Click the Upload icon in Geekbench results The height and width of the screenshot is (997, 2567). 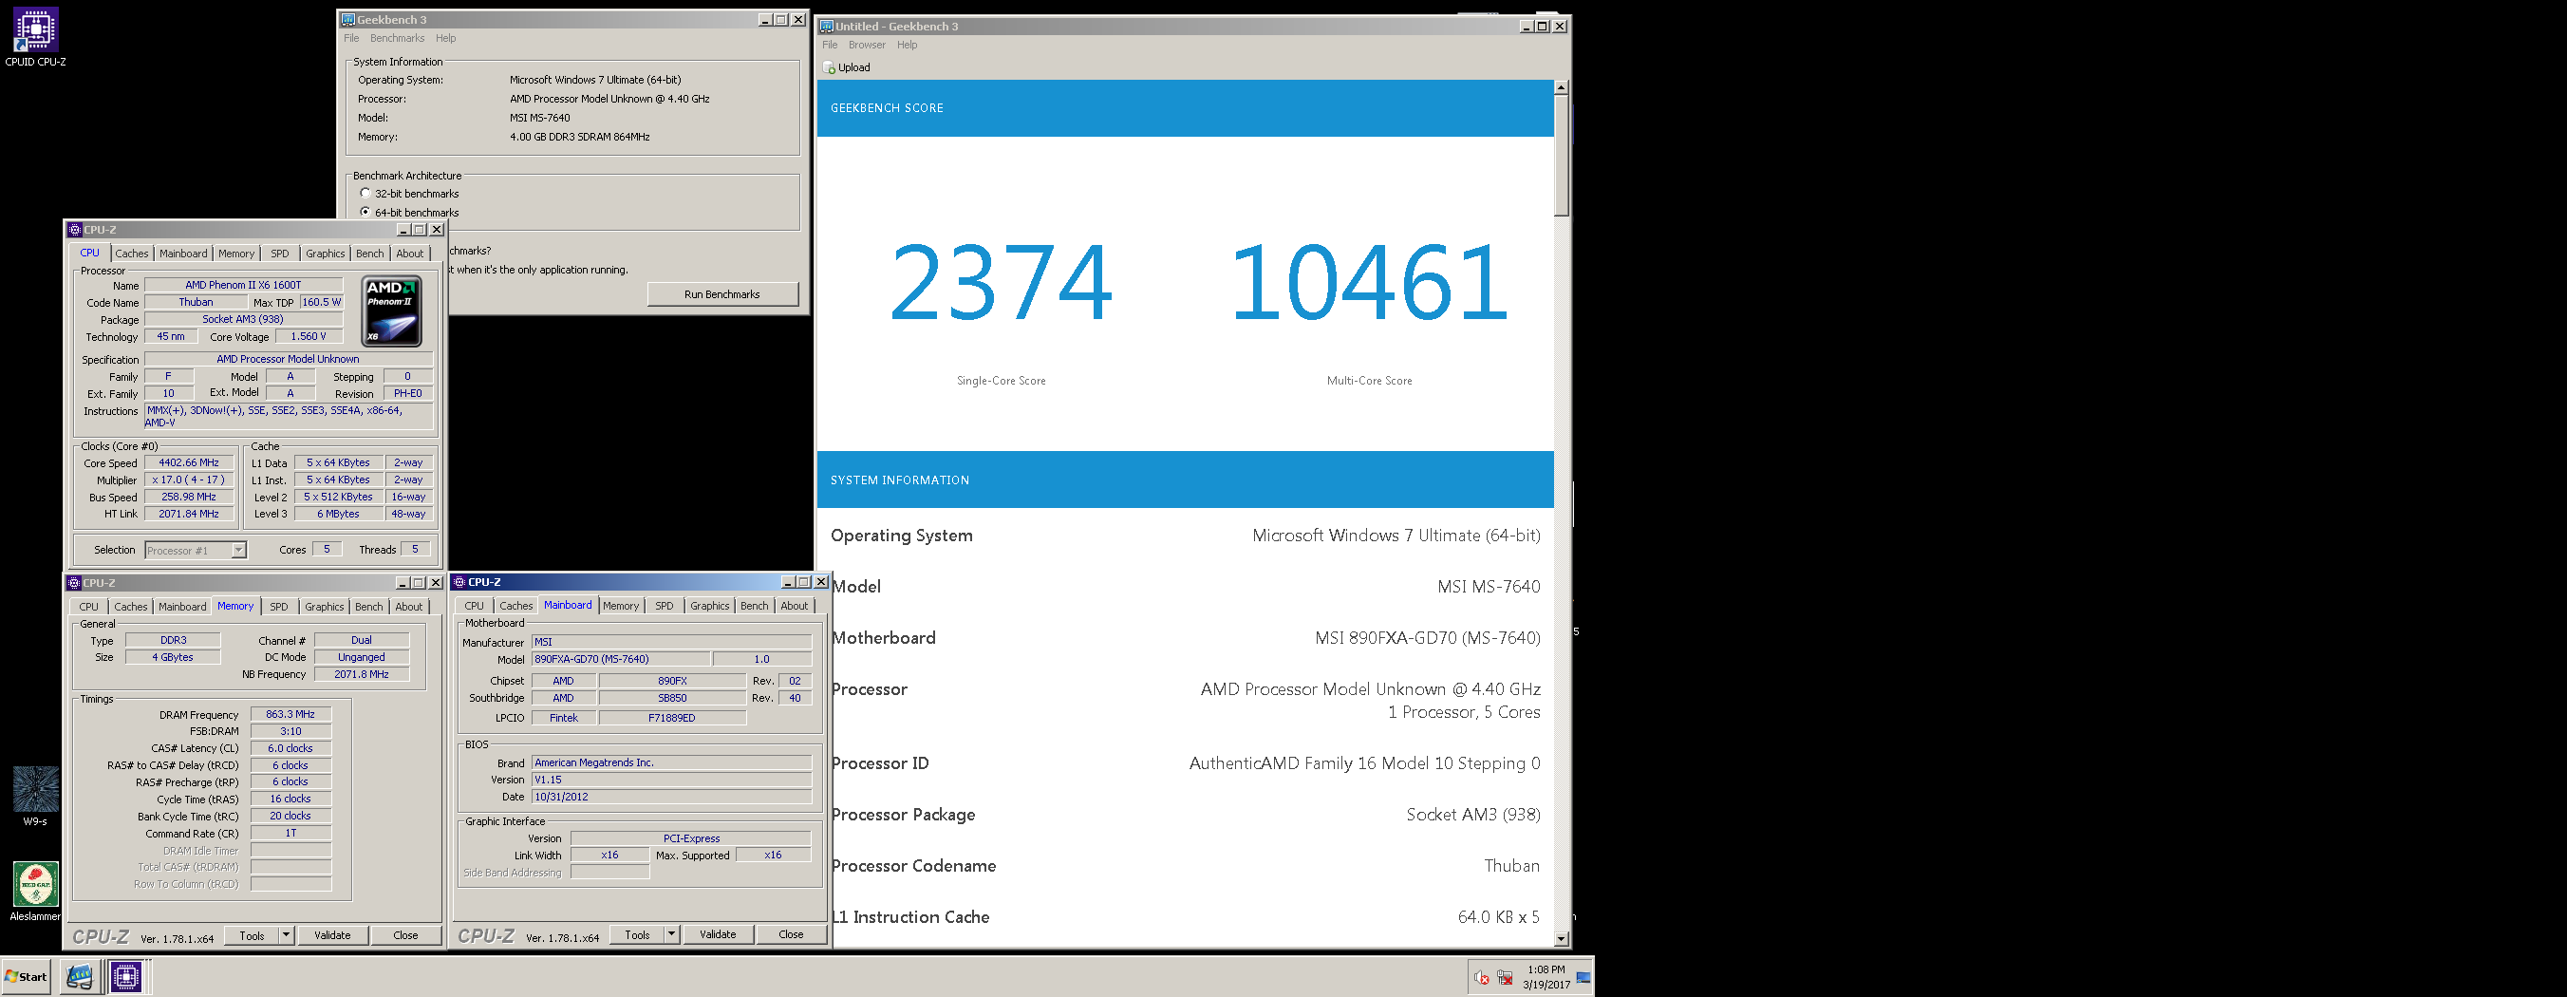tap(829, 67)
